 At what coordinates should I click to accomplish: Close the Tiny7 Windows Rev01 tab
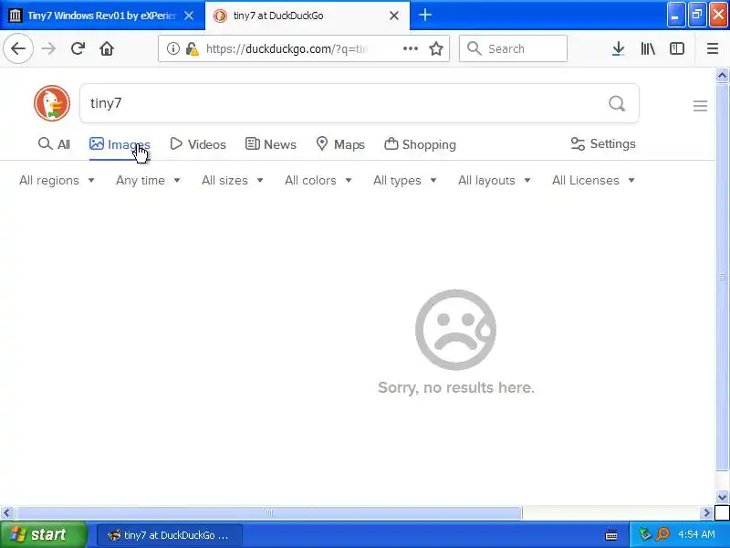click(x=189, y=16)
